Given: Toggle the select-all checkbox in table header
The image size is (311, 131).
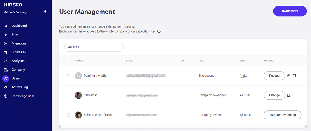Looking at the screenshot, I should [68, 61].
